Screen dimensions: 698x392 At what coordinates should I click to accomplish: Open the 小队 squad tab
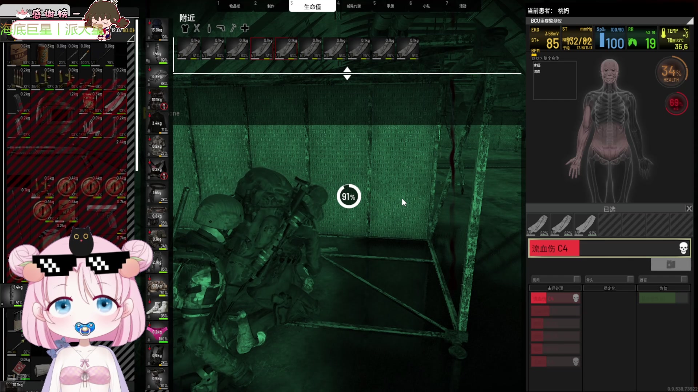426,6
